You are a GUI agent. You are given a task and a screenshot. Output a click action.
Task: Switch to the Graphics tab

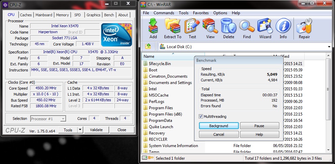point(93,15)
